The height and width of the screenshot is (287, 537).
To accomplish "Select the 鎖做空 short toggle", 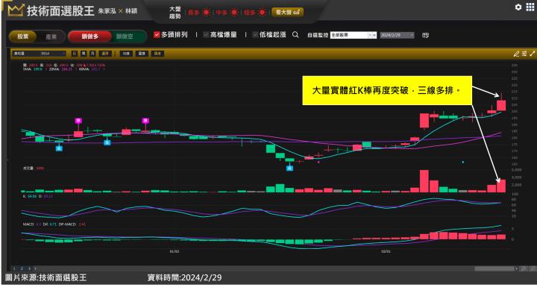I will 125,37.
